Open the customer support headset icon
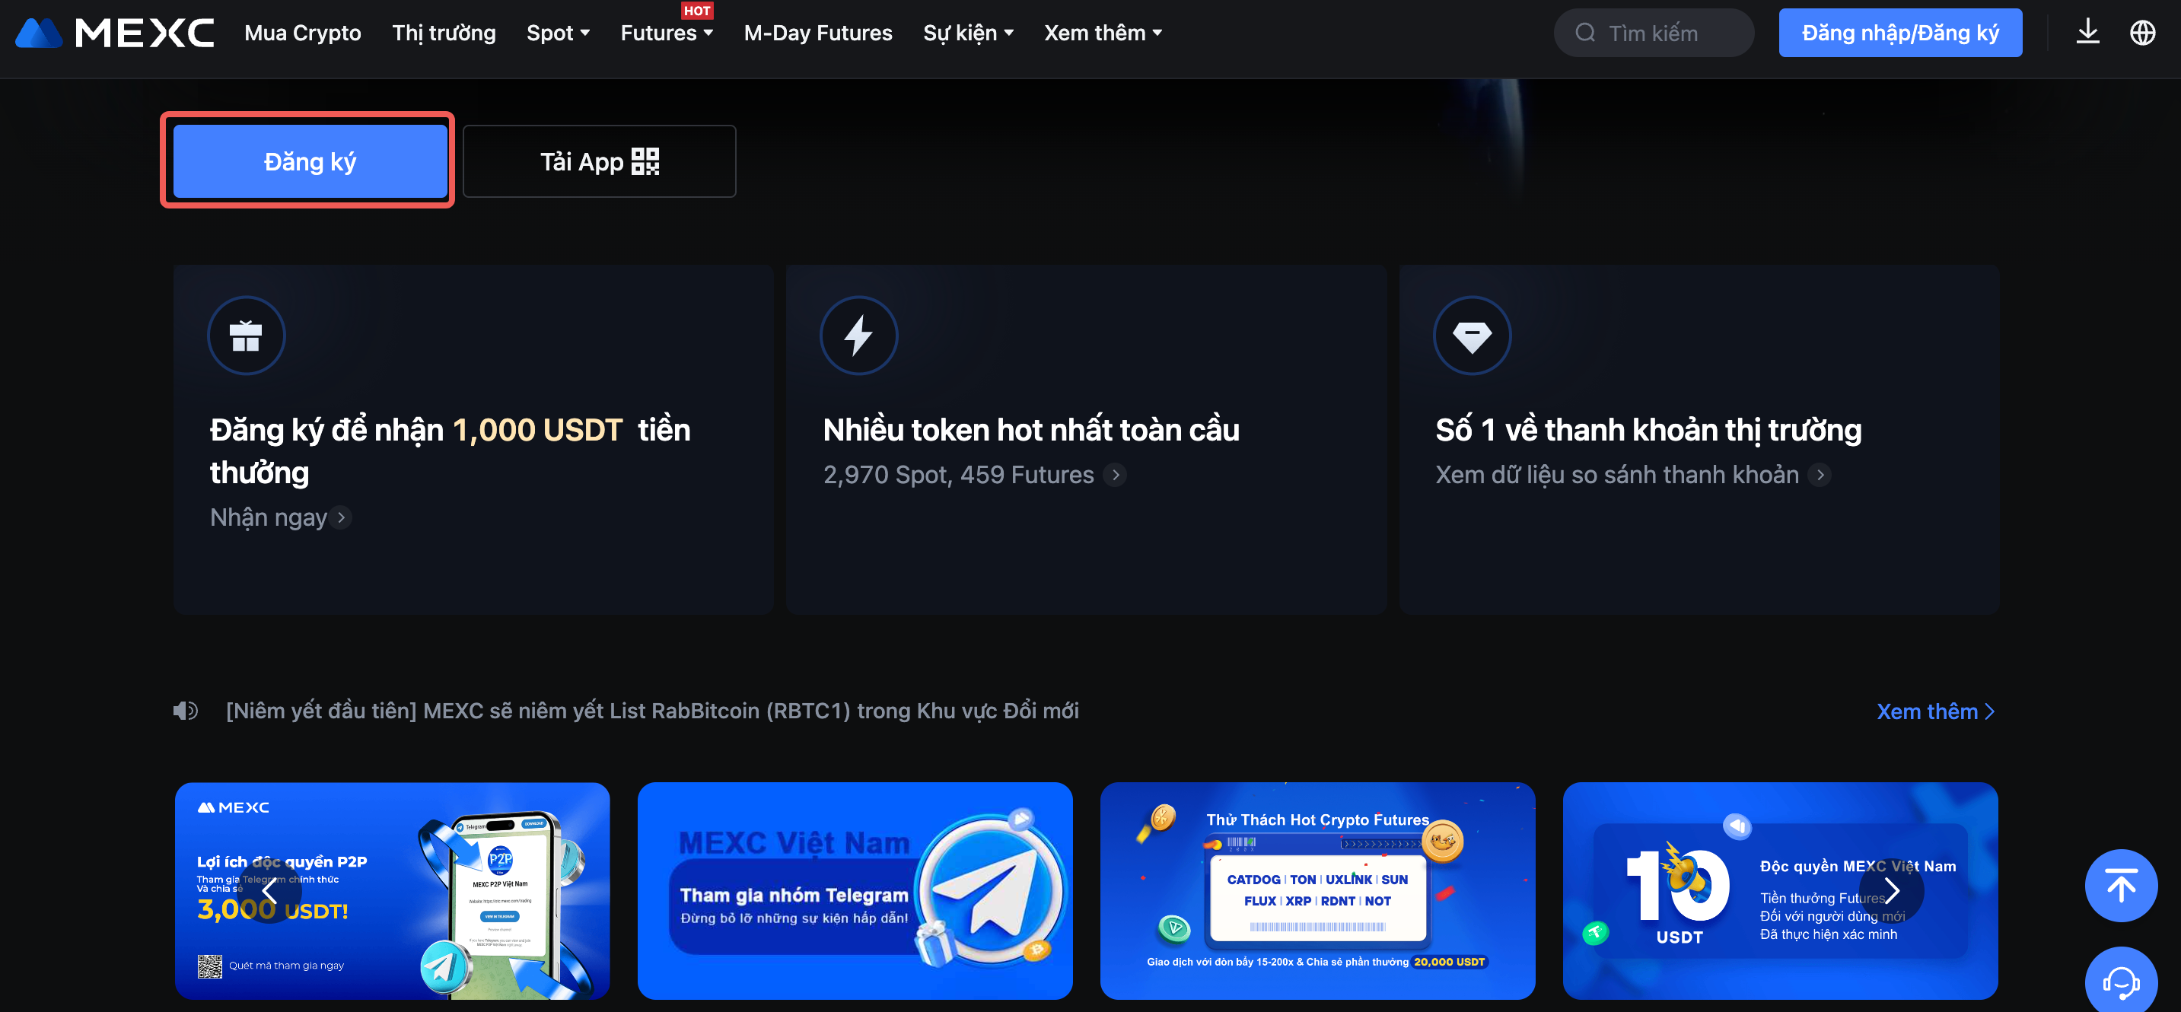The image size is (2181, 1012). pos(2120,981)
